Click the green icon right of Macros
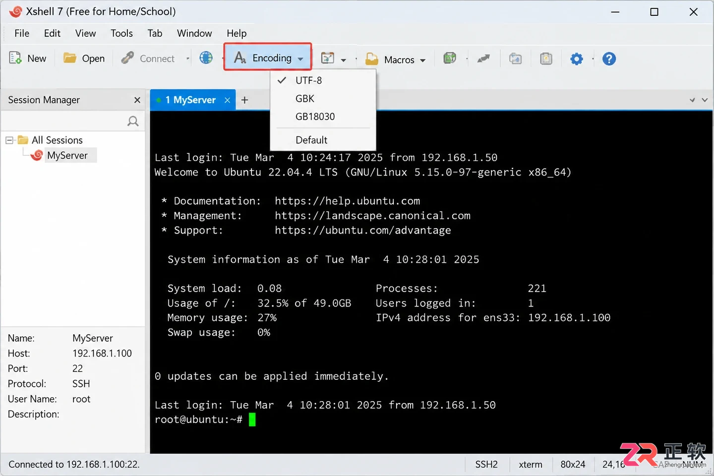714x476 pixels. (450, 58)
